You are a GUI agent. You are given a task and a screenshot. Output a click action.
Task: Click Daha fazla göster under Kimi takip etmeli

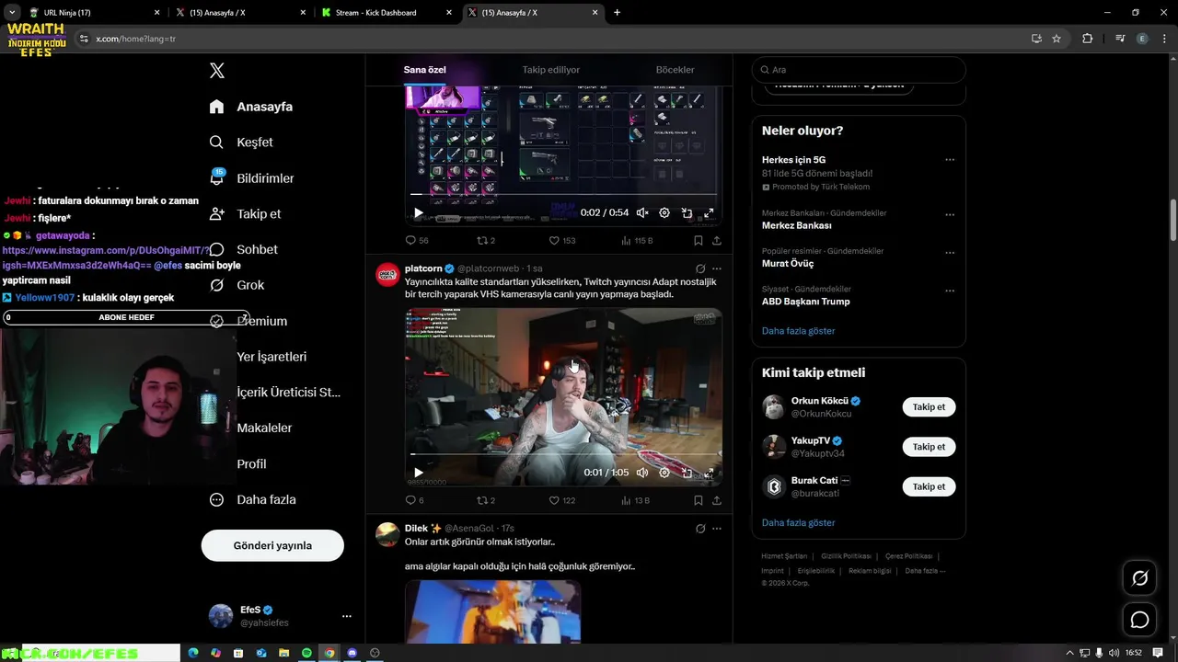798,523
